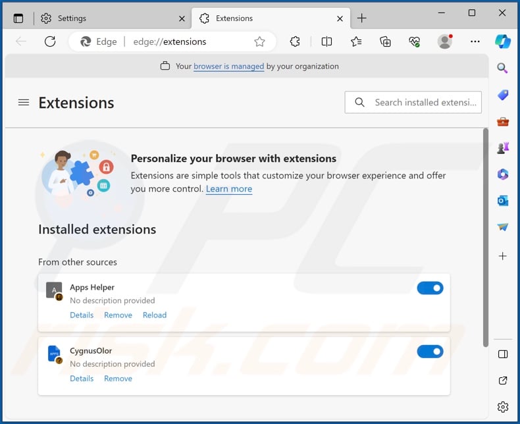Follow the 'browser is managed' link

(x=229, y=66)
